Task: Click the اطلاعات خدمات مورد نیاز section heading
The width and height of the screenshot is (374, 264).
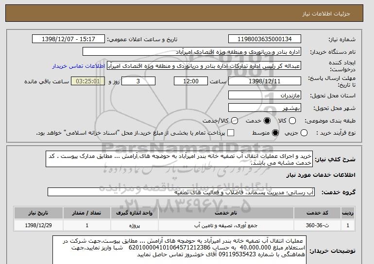Action: [321, 175]
